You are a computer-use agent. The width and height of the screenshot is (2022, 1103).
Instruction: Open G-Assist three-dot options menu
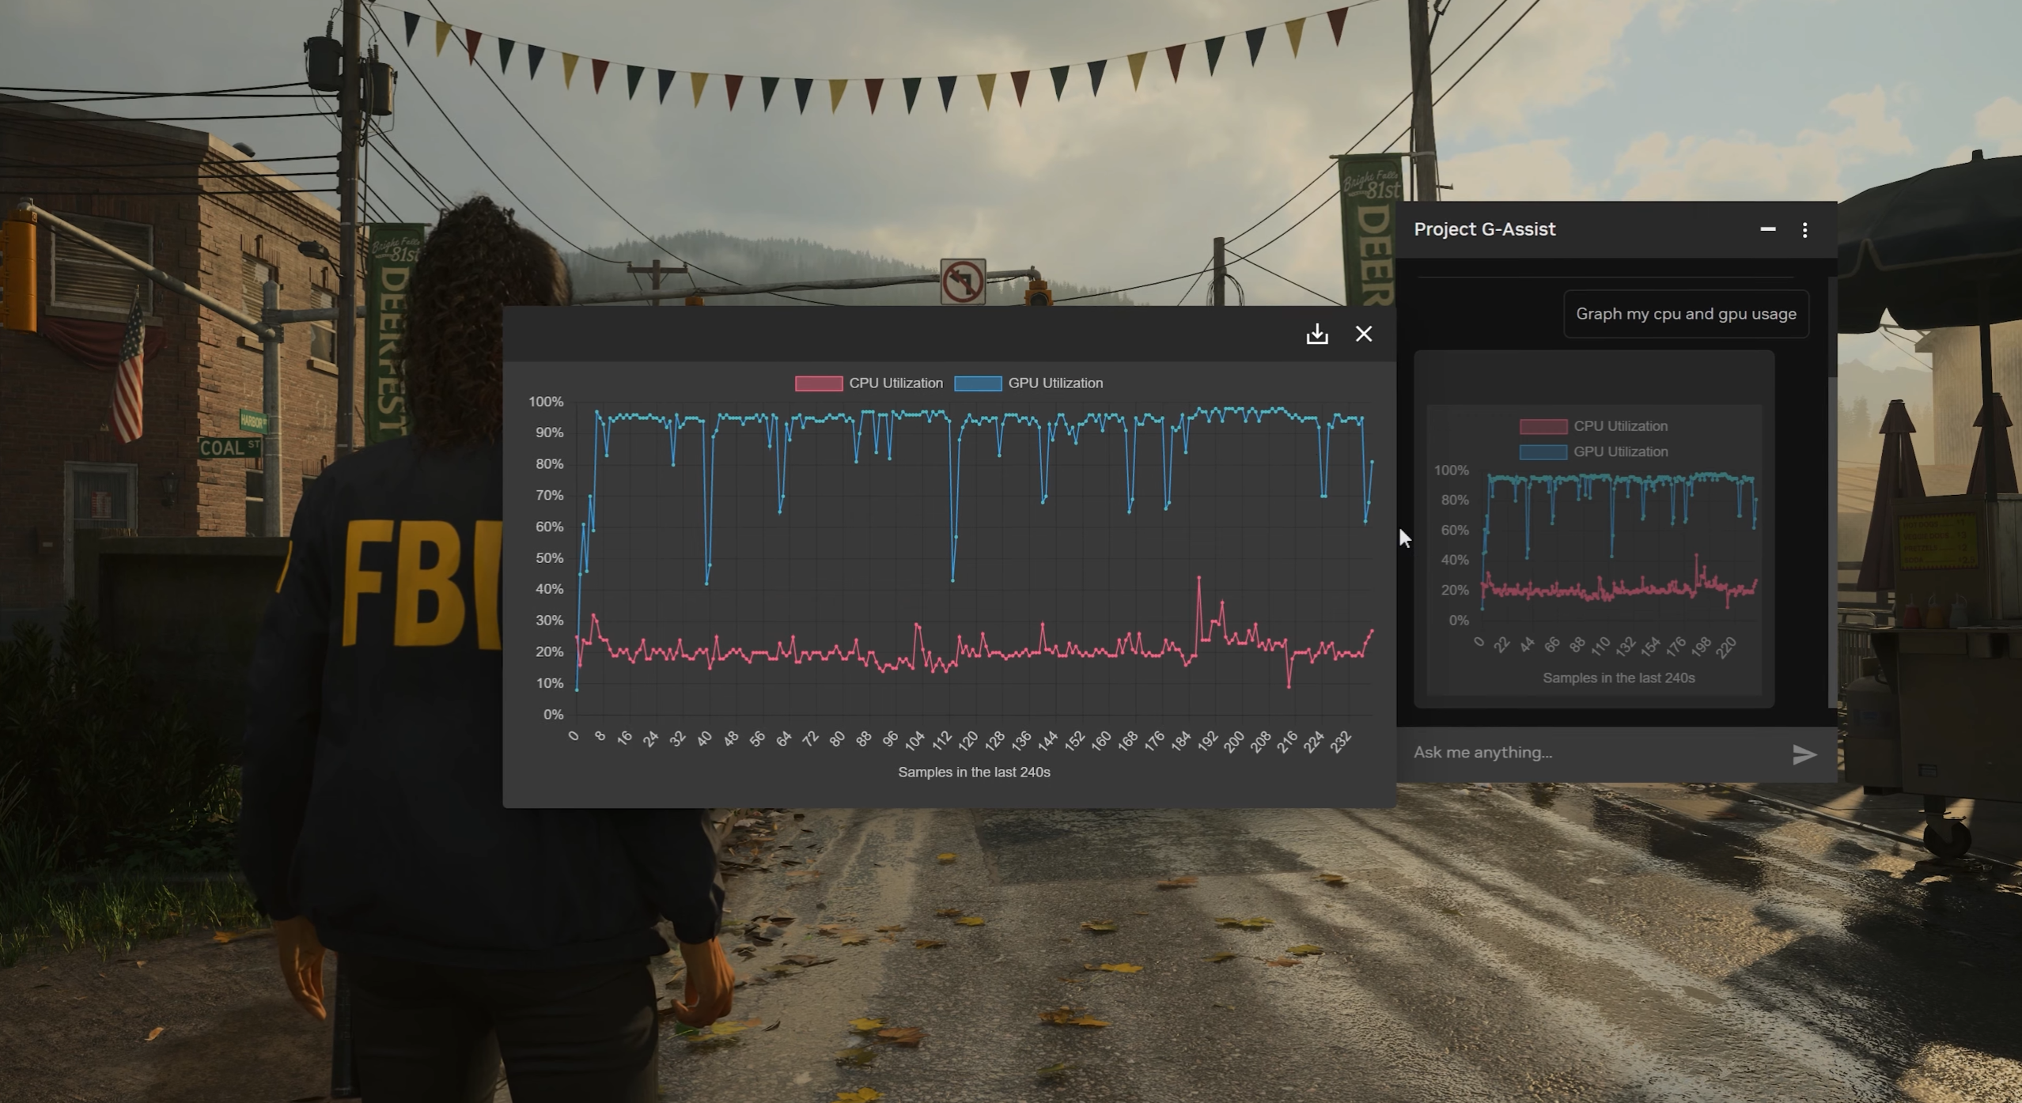pos(1804,230)
